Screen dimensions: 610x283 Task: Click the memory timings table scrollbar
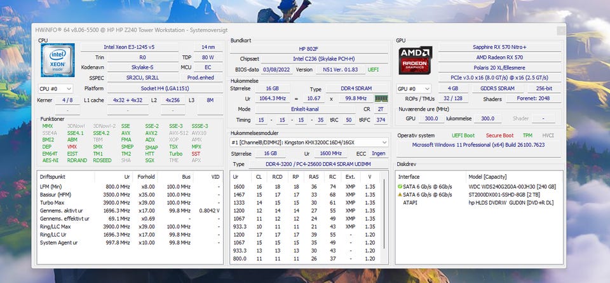[x=384, y=214]
